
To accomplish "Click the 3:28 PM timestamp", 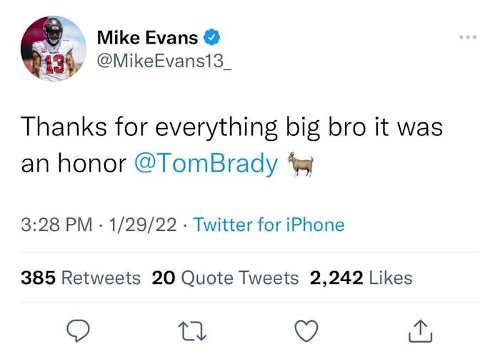I will pos(57,225).
